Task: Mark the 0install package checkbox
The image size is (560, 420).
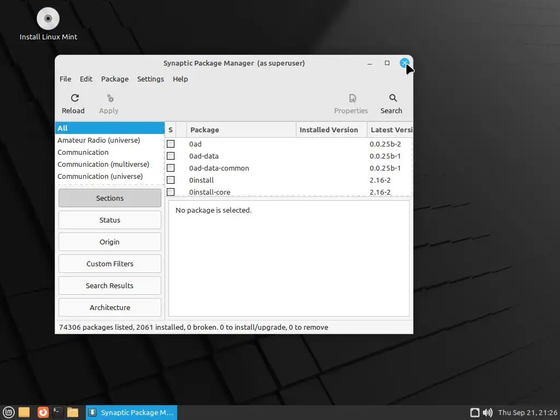Action: pos(171,180)
